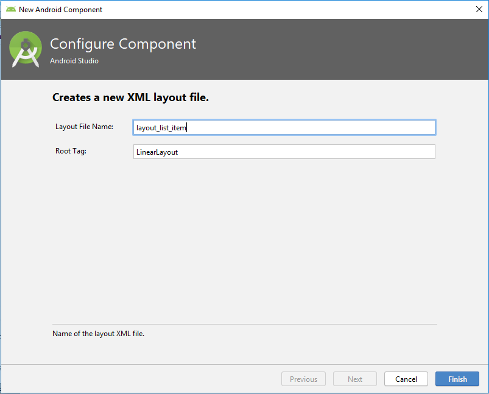Click empty area of the gray header banner
This screenshot has height=394, width=489.
pos(343,49)
